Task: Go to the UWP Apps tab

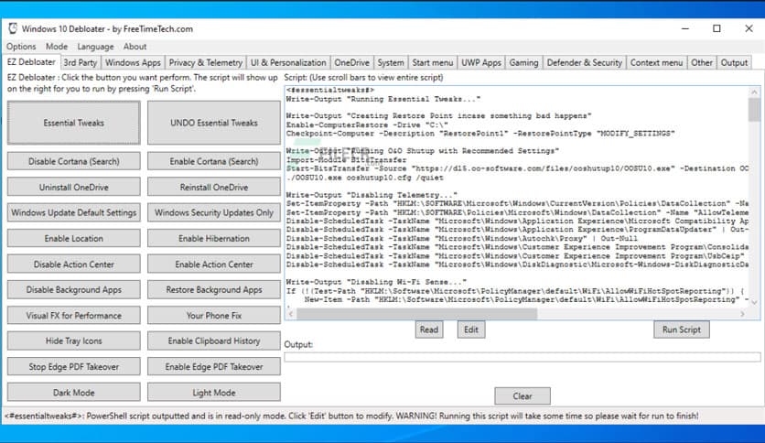Action: tap(481, 62)
